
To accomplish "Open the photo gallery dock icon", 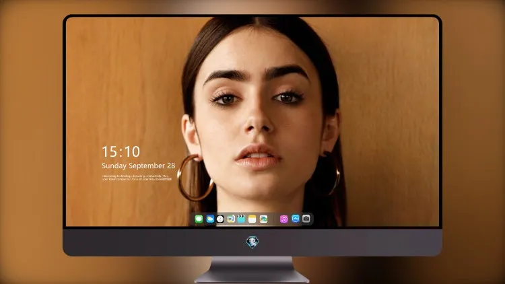I will click(x=263, y=219).
